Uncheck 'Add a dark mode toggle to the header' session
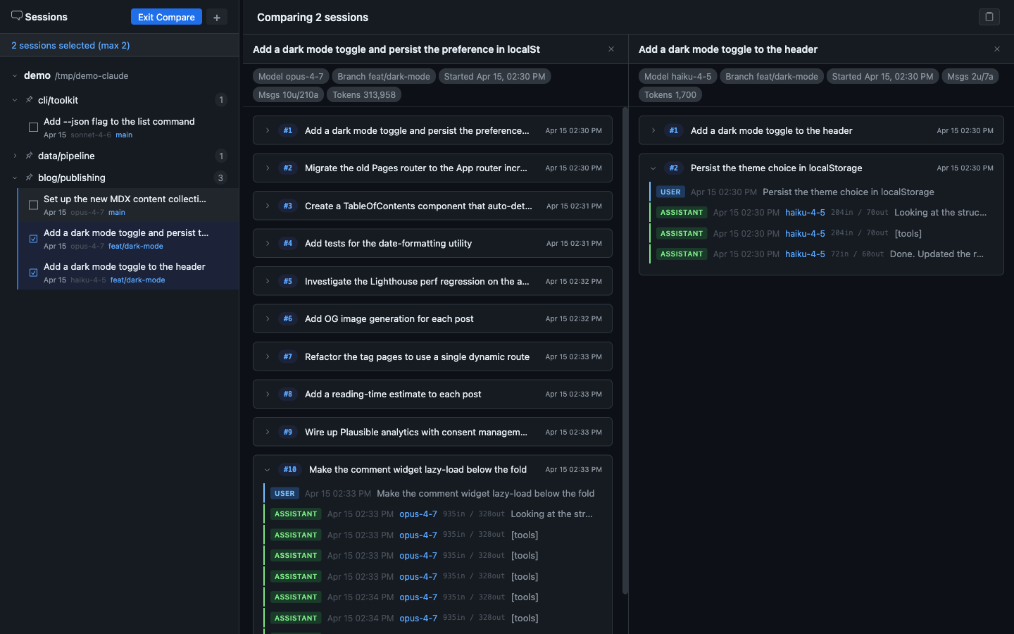The height and width of the screenshot is (634, 1014). (x=33, y=273)
